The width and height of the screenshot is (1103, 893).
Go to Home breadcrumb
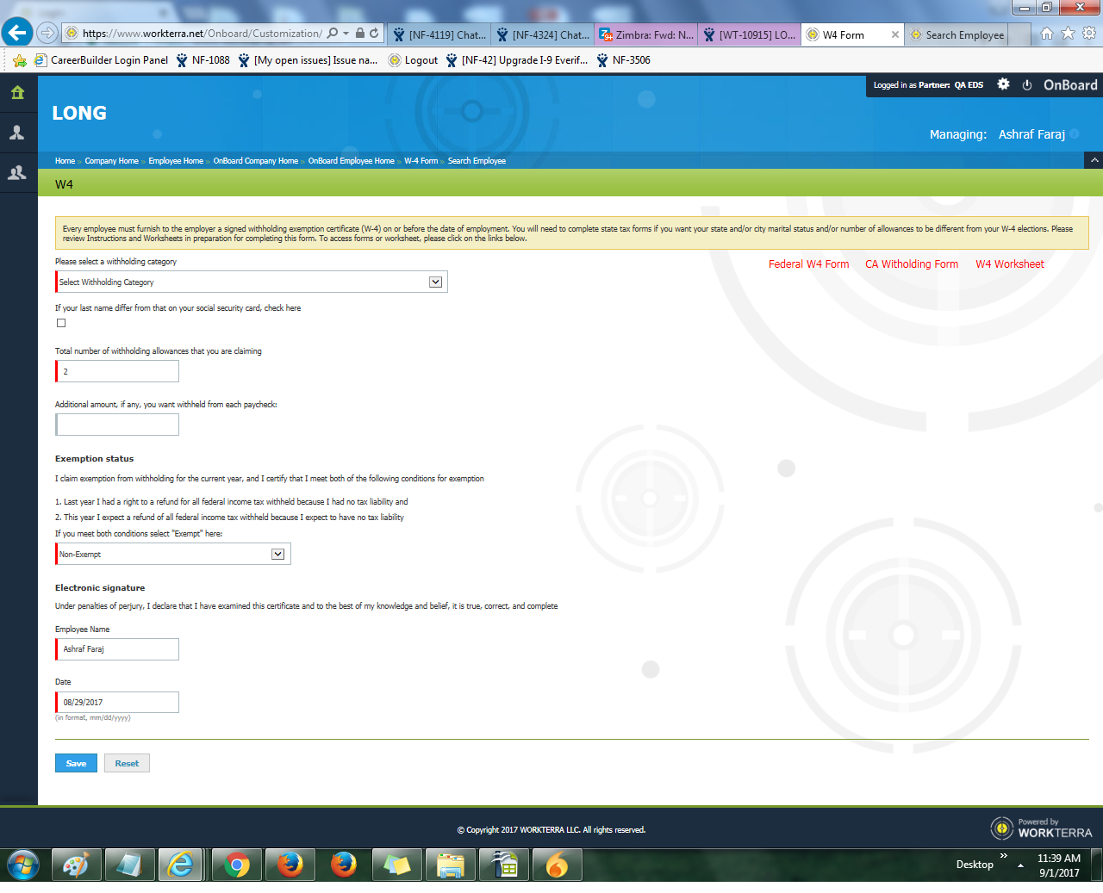tap(65, 161)
